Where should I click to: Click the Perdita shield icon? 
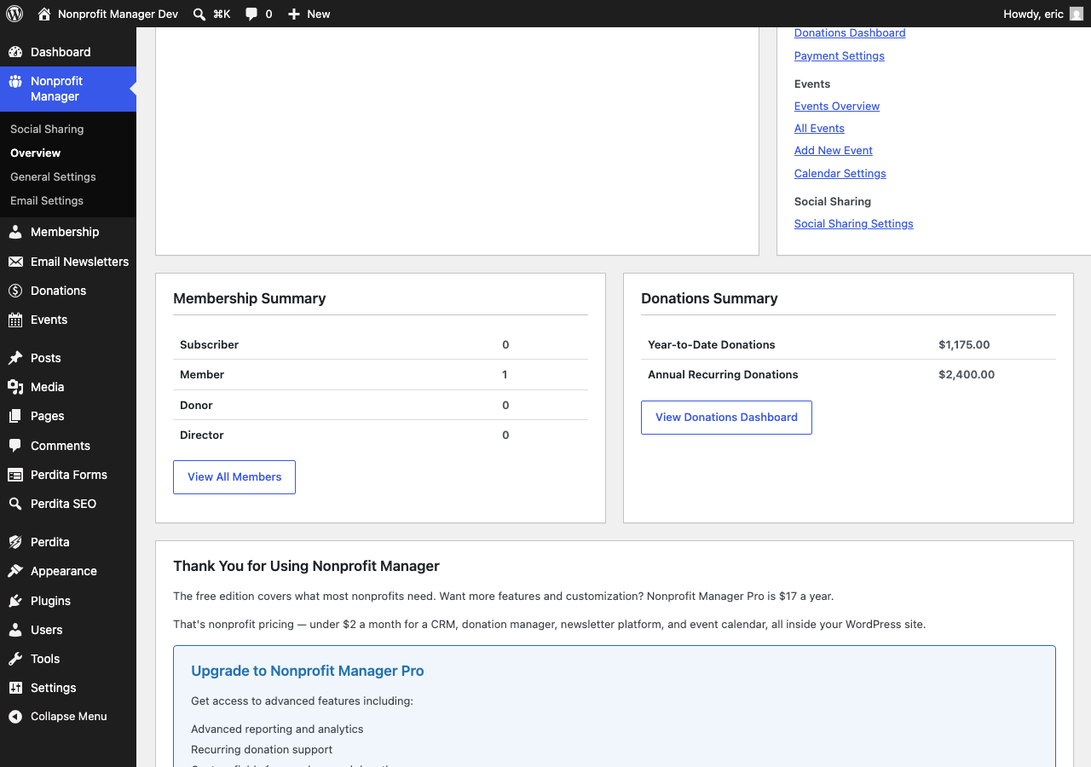tap(15, 542)
